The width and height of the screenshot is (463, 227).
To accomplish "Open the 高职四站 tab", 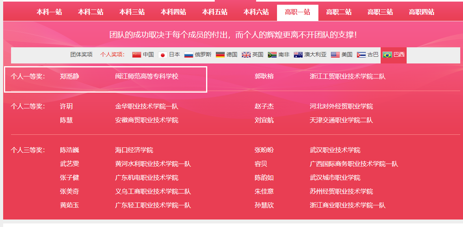I will click(x=422, y=12).
